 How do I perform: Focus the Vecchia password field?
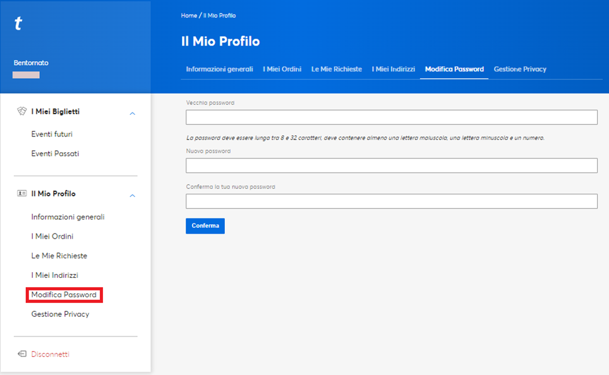coord(391,117)
